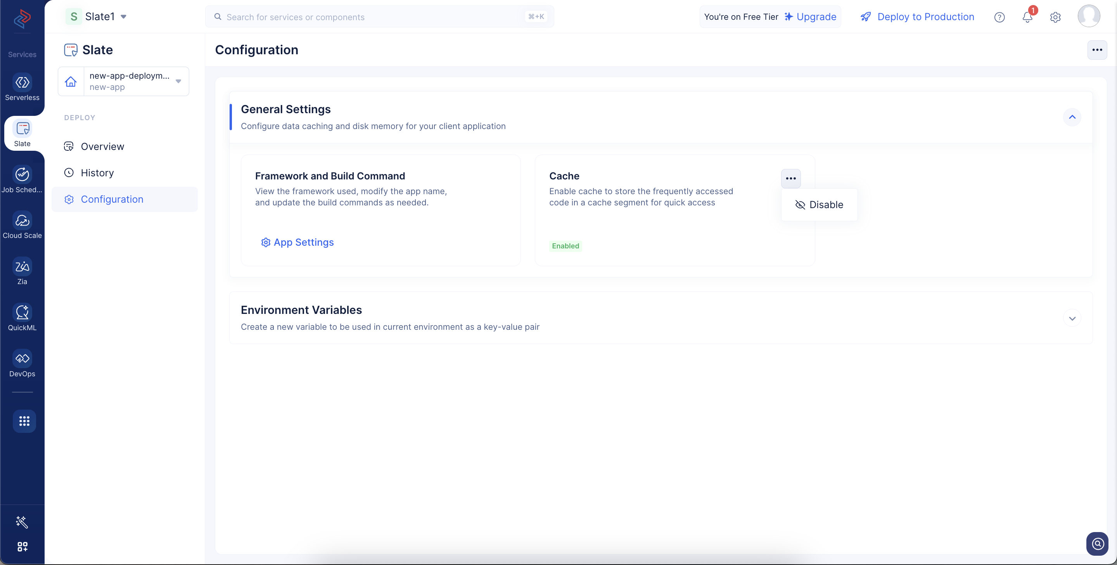1117x565 pixels.
Task: Open the help question mark icon
Action: pyautogui.click(x=999, y=17)
